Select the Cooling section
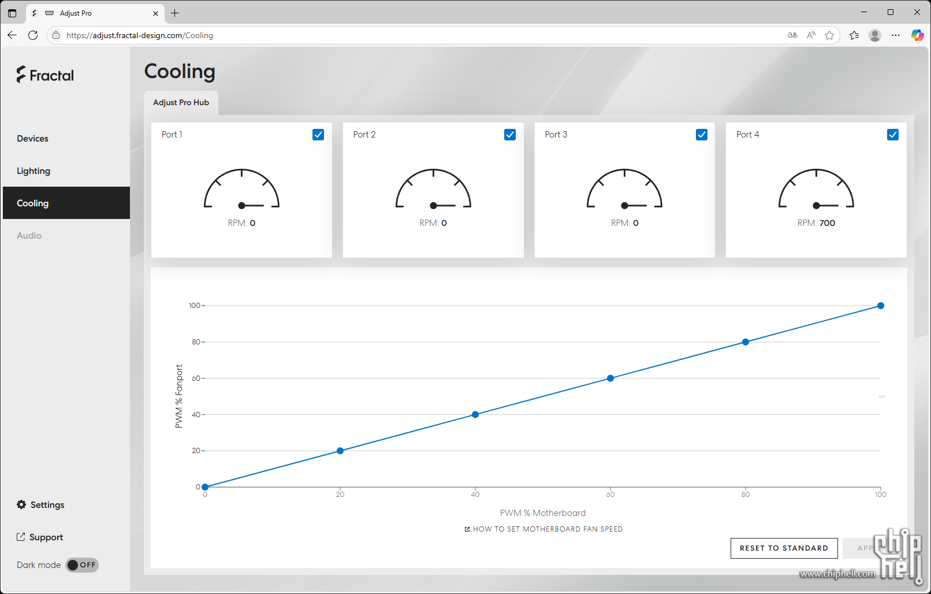The image size is (931, 594). [66, 203]
